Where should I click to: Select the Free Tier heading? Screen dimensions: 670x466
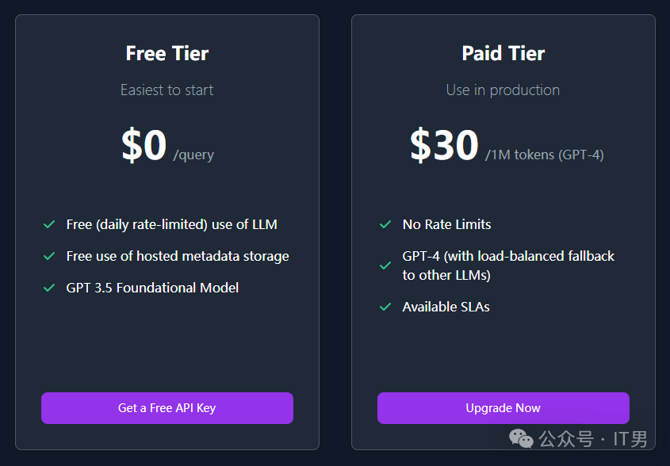click(167, 54)
